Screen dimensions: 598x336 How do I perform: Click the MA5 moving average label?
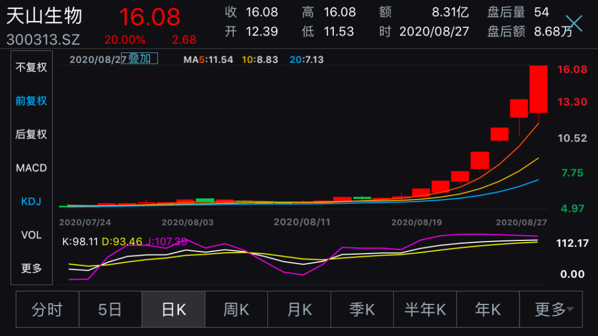[x=208, y=59]
